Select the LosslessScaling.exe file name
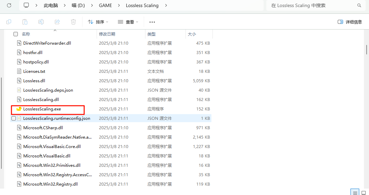The image size is (369, 195). click(x=42, y=109)
